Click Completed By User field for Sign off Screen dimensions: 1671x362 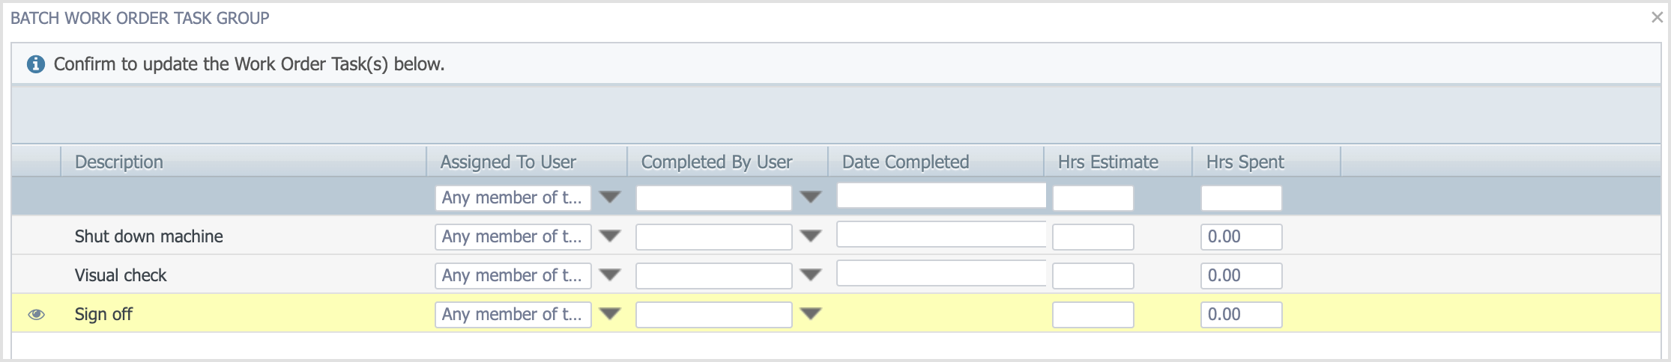(714, 315)
